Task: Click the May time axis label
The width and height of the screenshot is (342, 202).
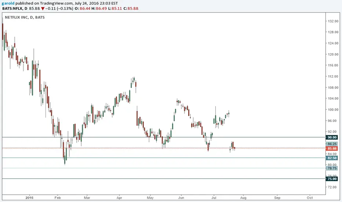Action: tap(150, 198)
